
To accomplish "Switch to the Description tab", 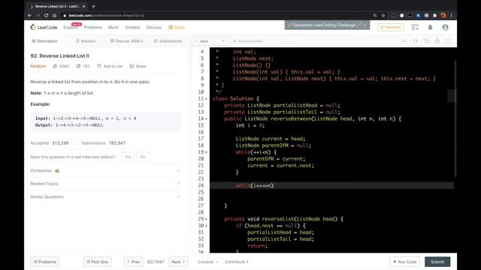I will tap(45, 40).
